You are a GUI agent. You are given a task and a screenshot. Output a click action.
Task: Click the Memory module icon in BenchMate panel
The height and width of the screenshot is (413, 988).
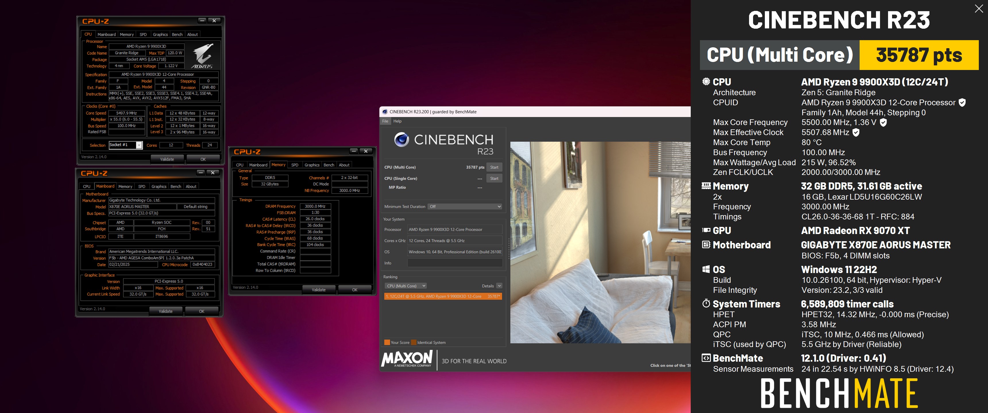coord(706,186)
